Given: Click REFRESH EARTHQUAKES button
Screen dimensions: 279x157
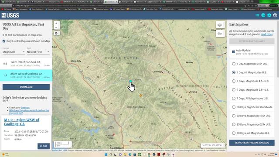Looking at the screenshot, I should [x=252, y=41].
